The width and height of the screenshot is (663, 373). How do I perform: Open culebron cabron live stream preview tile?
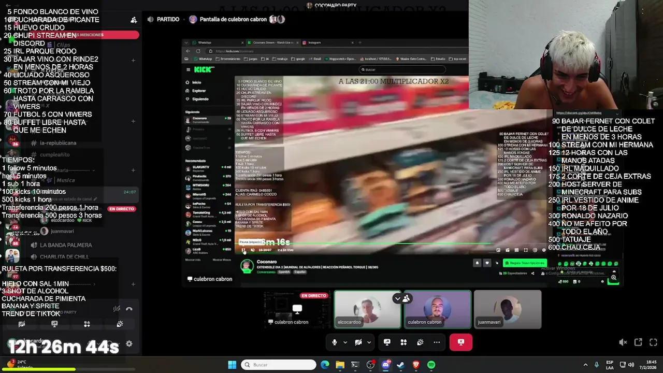pos(297,309)
